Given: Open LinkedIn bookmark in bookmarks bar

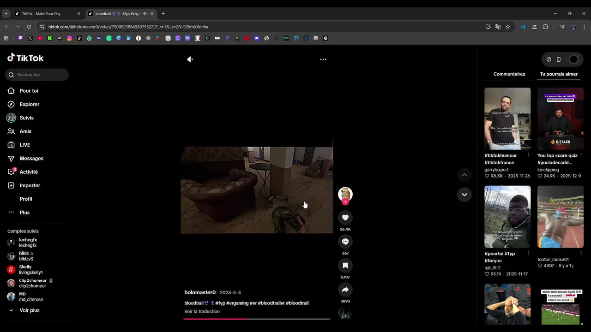Looking at the screenshot, I should click(x=129, y=38).
